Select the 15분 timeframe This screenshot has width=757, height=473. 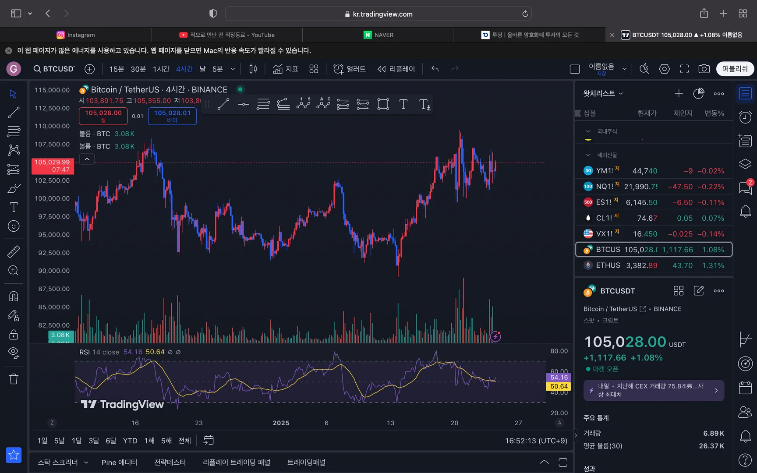117,69
